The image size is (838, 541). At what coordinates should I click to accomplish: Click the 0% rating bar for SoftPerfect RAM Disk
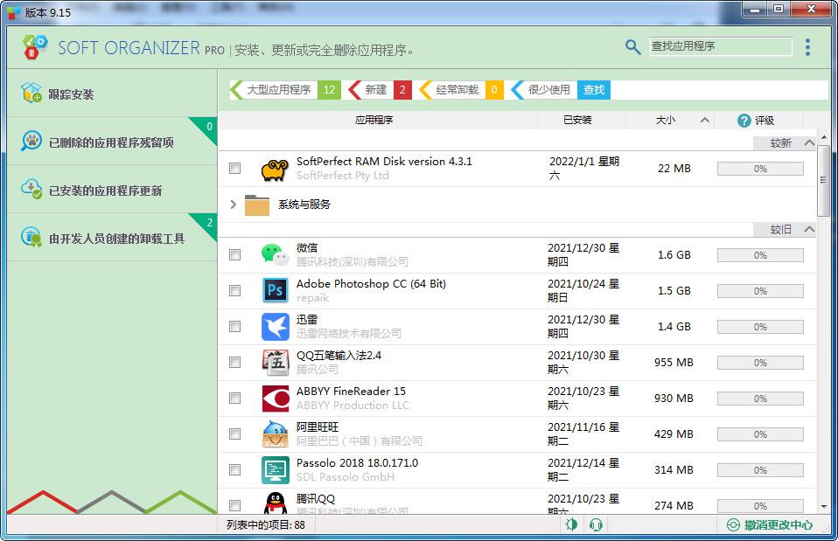pos(760,169)
